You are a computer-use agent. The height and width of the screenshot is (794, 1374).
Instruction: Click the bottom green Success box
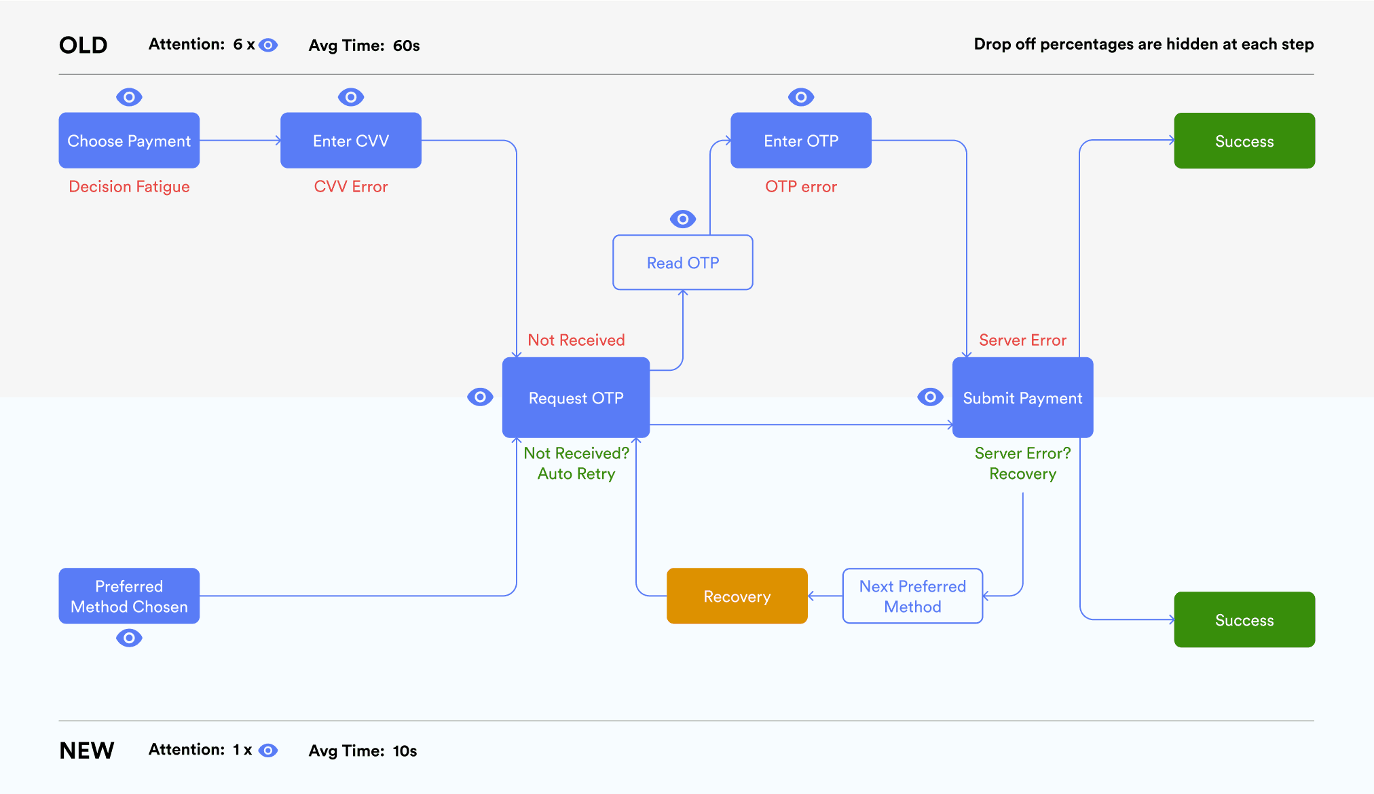tap(1244, 619)
